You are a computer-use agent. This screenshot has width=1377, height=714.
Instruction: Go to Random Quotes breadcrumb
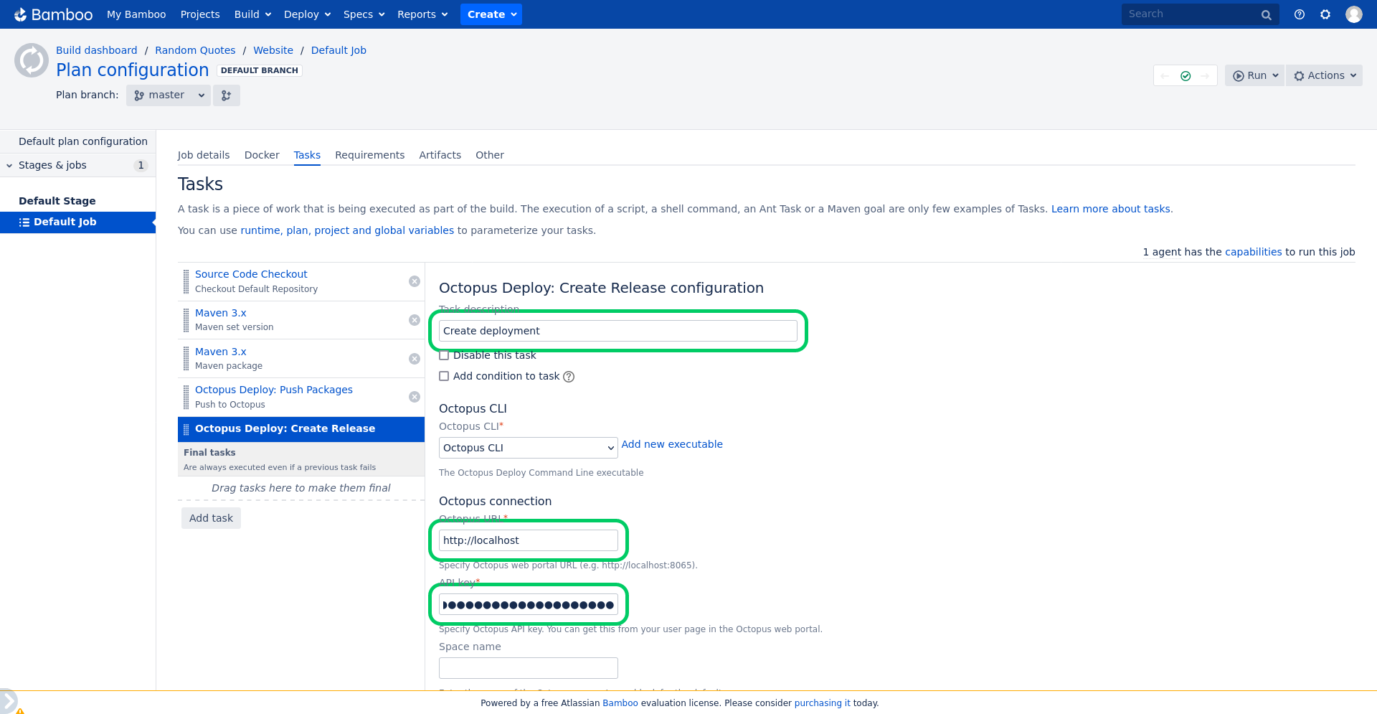[x=195, y=50]
